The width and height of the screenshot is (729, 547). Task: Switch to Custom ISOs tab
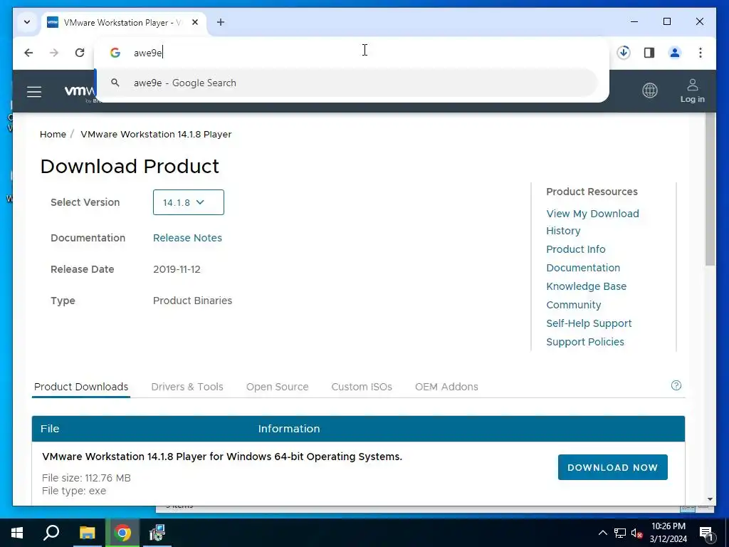point(362,387)
